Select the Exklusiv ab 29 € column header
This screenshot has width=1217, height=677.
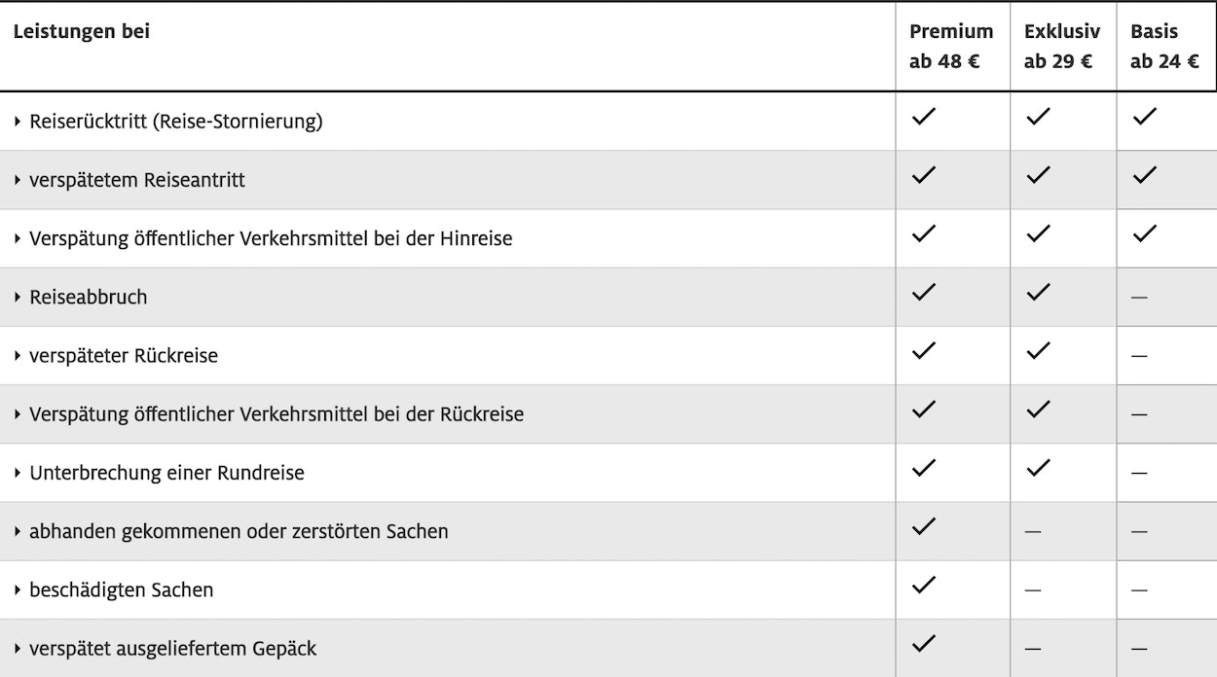1061,47
